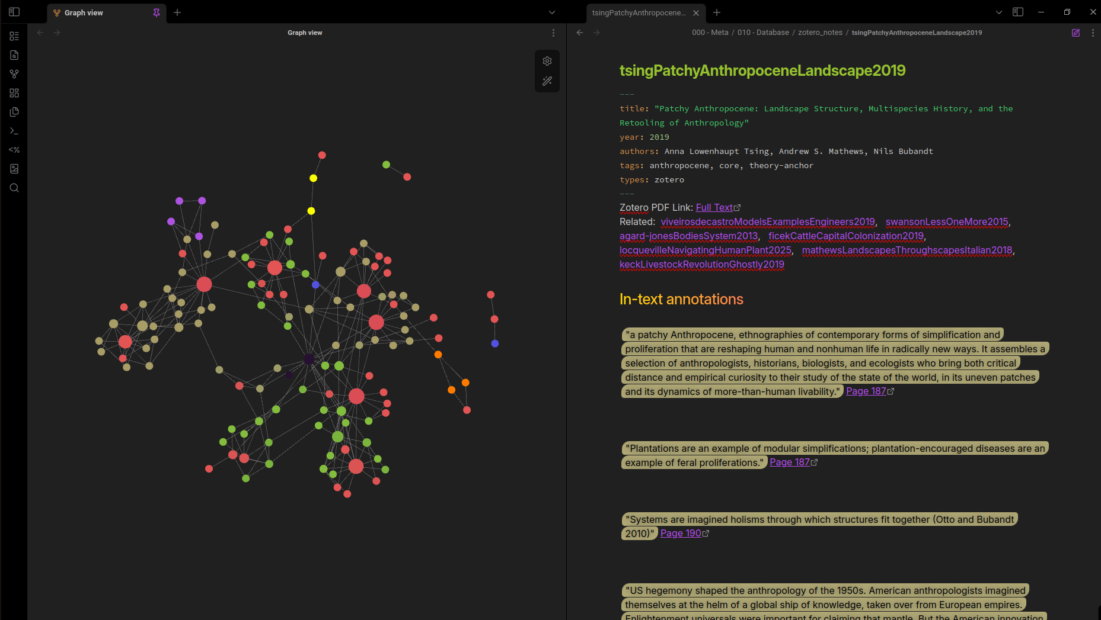1101x620 pixels.
Task: Click the magnifier search icon in ribbon
Action: point(14,188)
